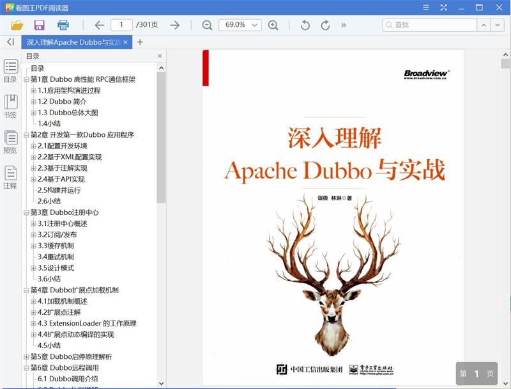Jump to 2.3基于注解实现 section

[63, 168]
